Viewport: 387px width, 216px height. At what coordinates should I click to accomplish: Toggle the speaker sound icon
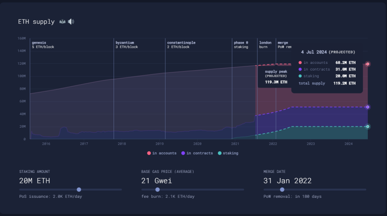[71, 22]
